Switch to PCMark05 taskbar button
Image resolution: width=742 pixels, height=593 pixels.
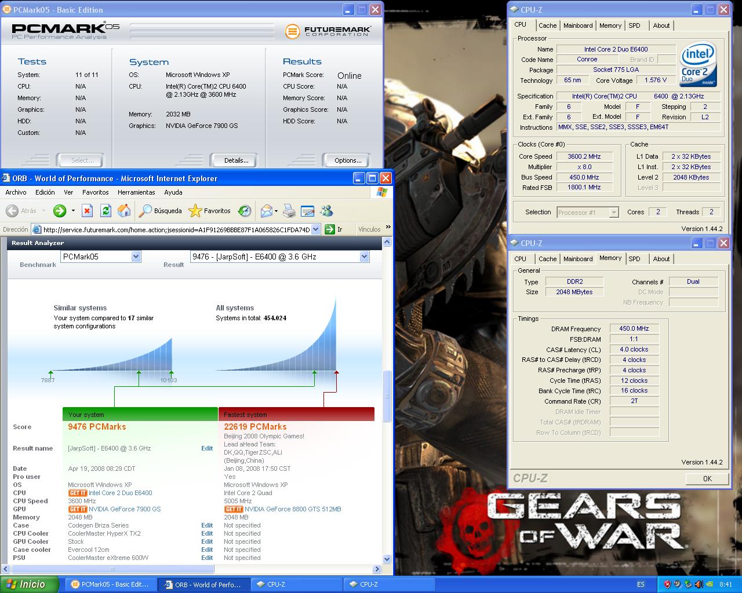110,584
